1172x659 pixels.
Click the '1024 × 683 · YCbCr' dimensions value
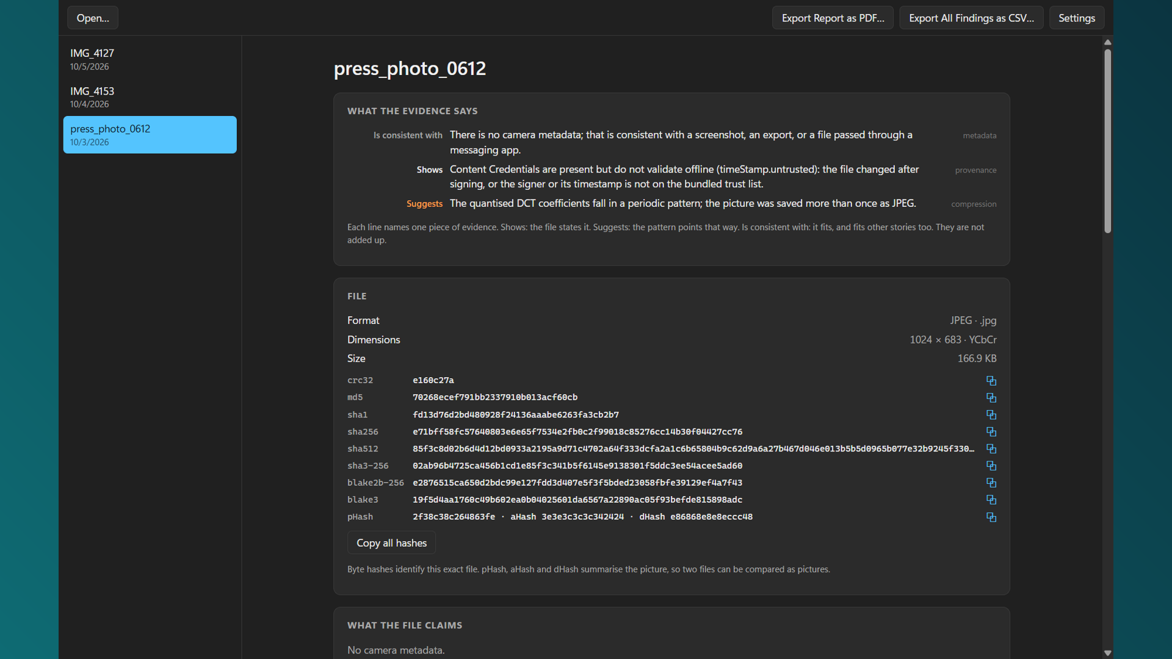[x=953, y=340]
